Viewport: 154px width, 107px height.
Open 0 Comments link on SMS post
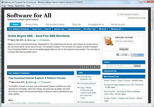[45, 40]
